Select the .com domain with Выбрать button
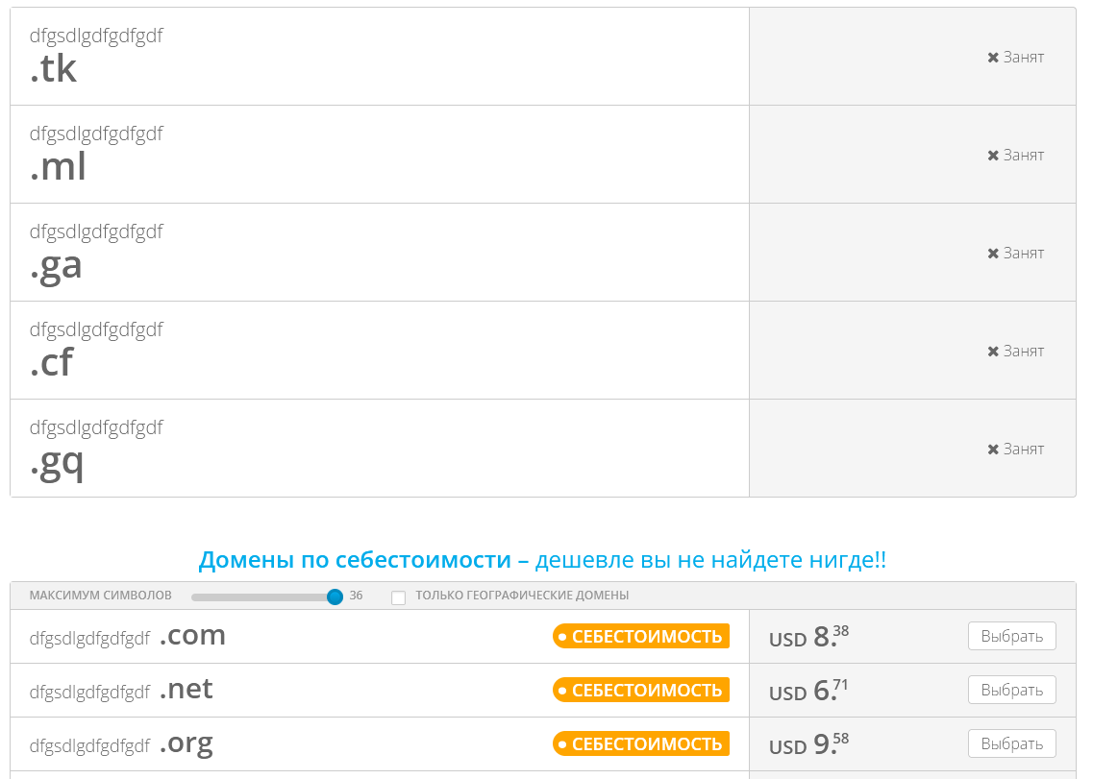Screen dimensions: 1093x779 click(1011, 636)
